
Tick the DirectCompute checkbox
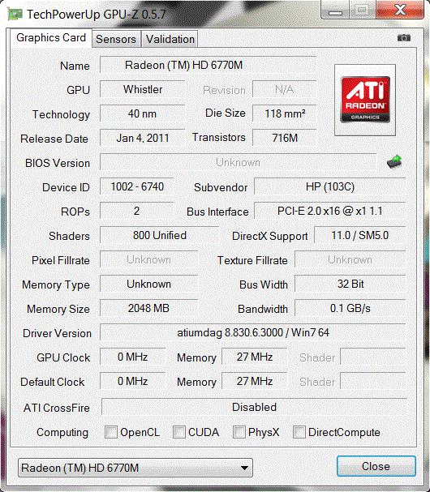click(299, 432)
